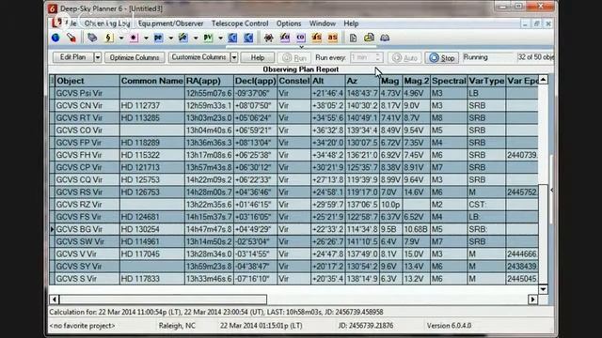
Task: Click the Auto button
Action: [405, 58]
